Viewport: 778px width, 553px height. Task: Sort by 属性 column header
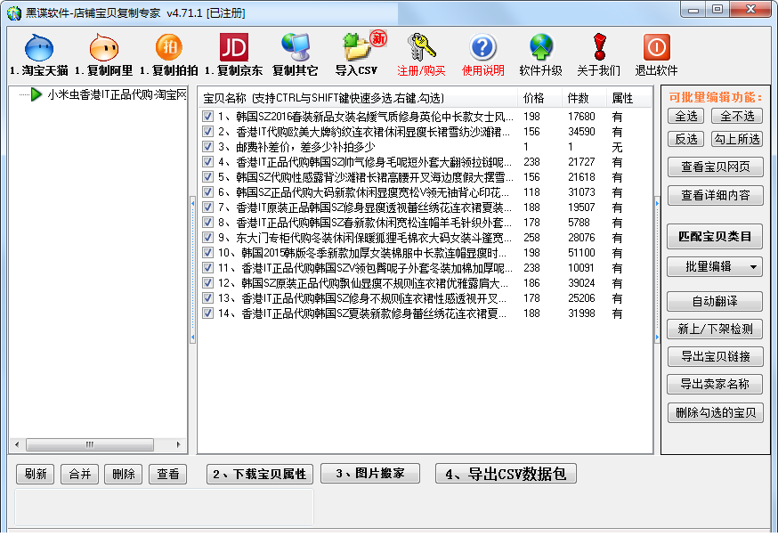[628, 98]
